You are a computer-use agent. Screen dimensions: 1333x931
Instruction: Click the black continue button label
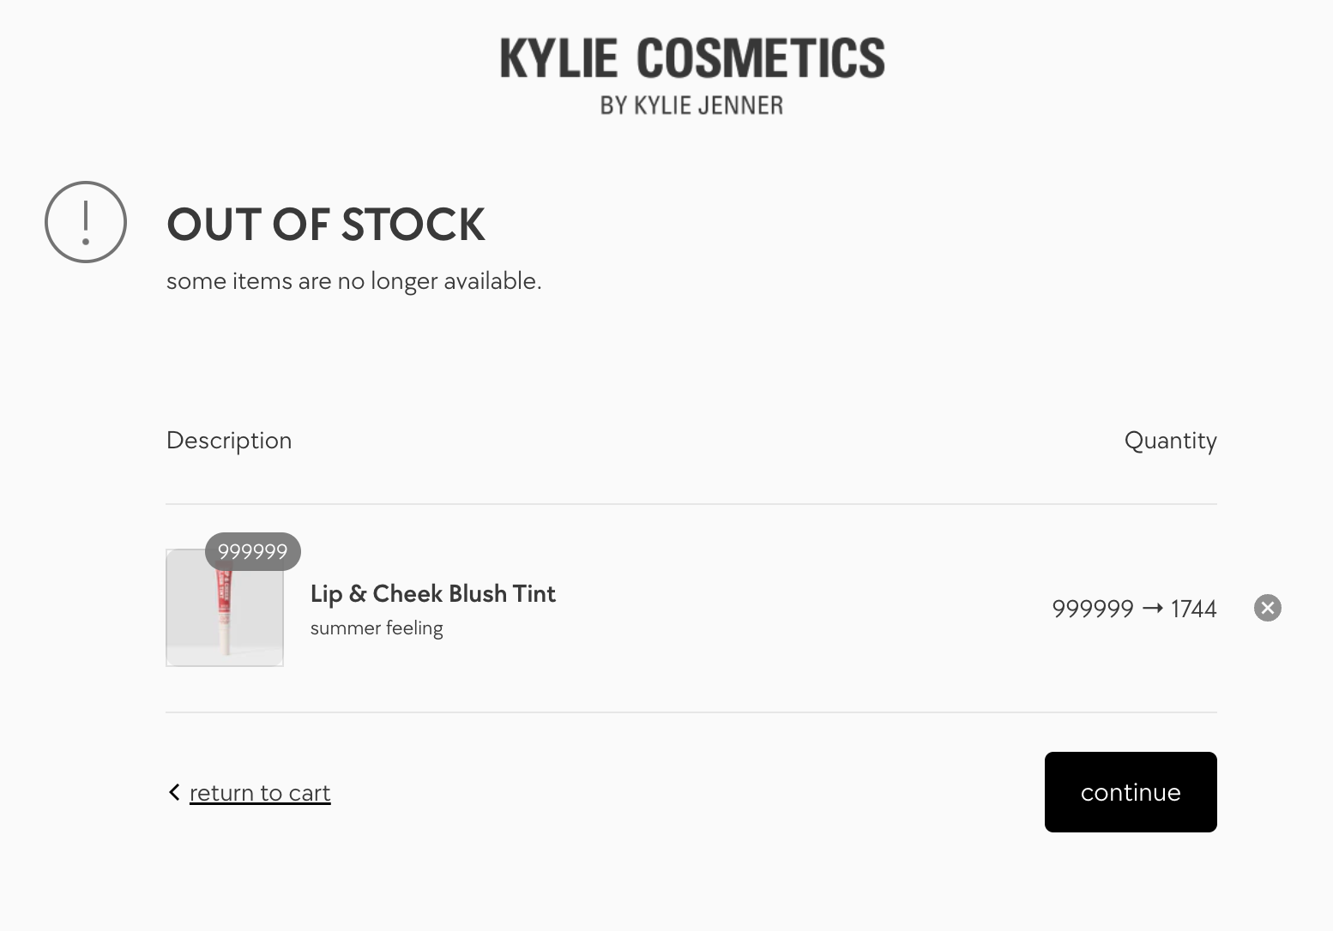click(1131, 792)
